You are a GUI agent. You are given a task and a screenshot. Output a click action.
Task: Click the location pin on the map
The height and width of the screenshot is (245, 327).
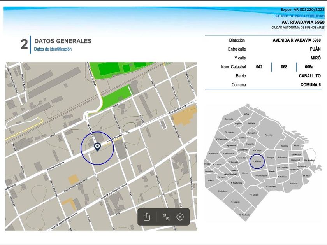[x=98, y=147]
